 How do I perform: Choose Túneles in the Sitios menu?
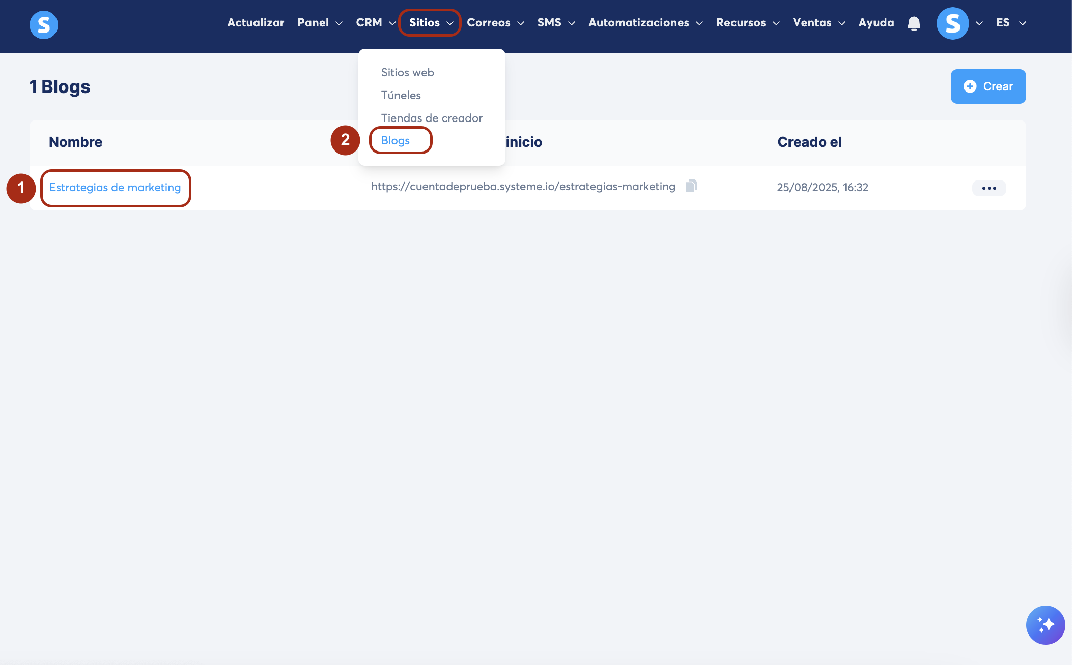pos(401,95)
